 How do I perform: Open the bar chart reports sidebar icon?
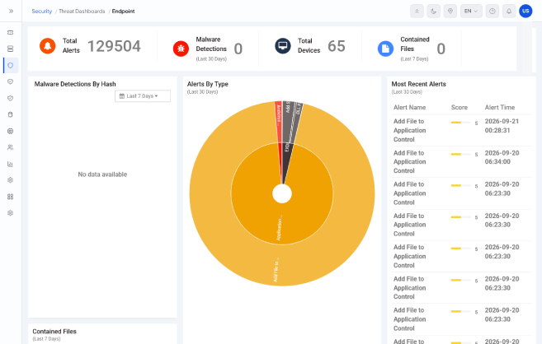[11, 164]
